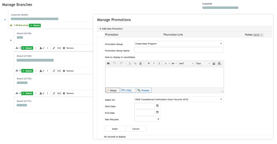277x144 pixels.
Task: Switch editor to Preview tab
Action: click(144, 90)
